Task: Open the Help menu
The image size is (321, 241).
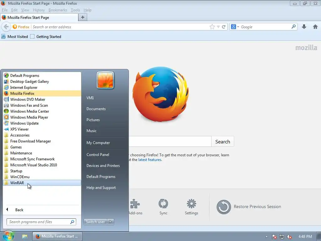Action: coord(88,10)
